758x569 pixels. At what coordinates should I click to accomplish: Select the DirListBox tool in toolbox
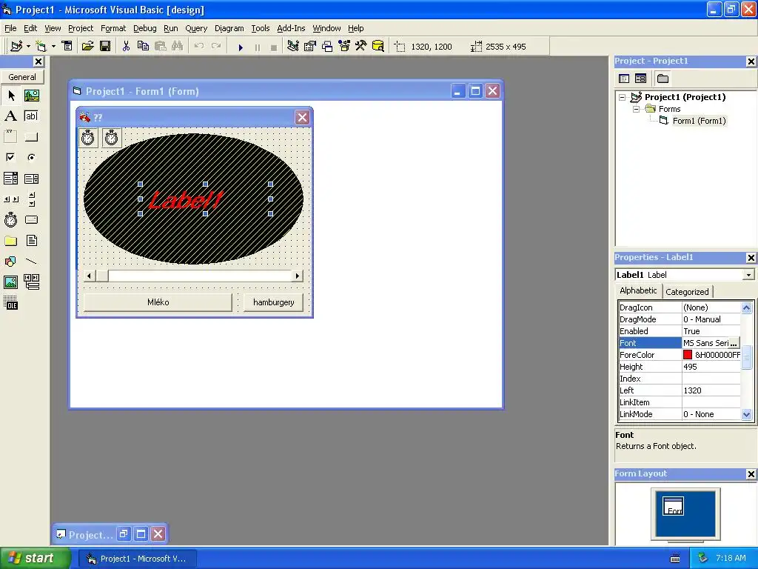pyautogui.click(x=10, y=241)
